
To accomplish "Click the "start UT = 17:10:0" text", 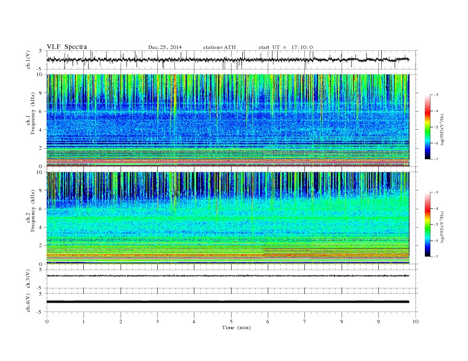I will (285, 47).
